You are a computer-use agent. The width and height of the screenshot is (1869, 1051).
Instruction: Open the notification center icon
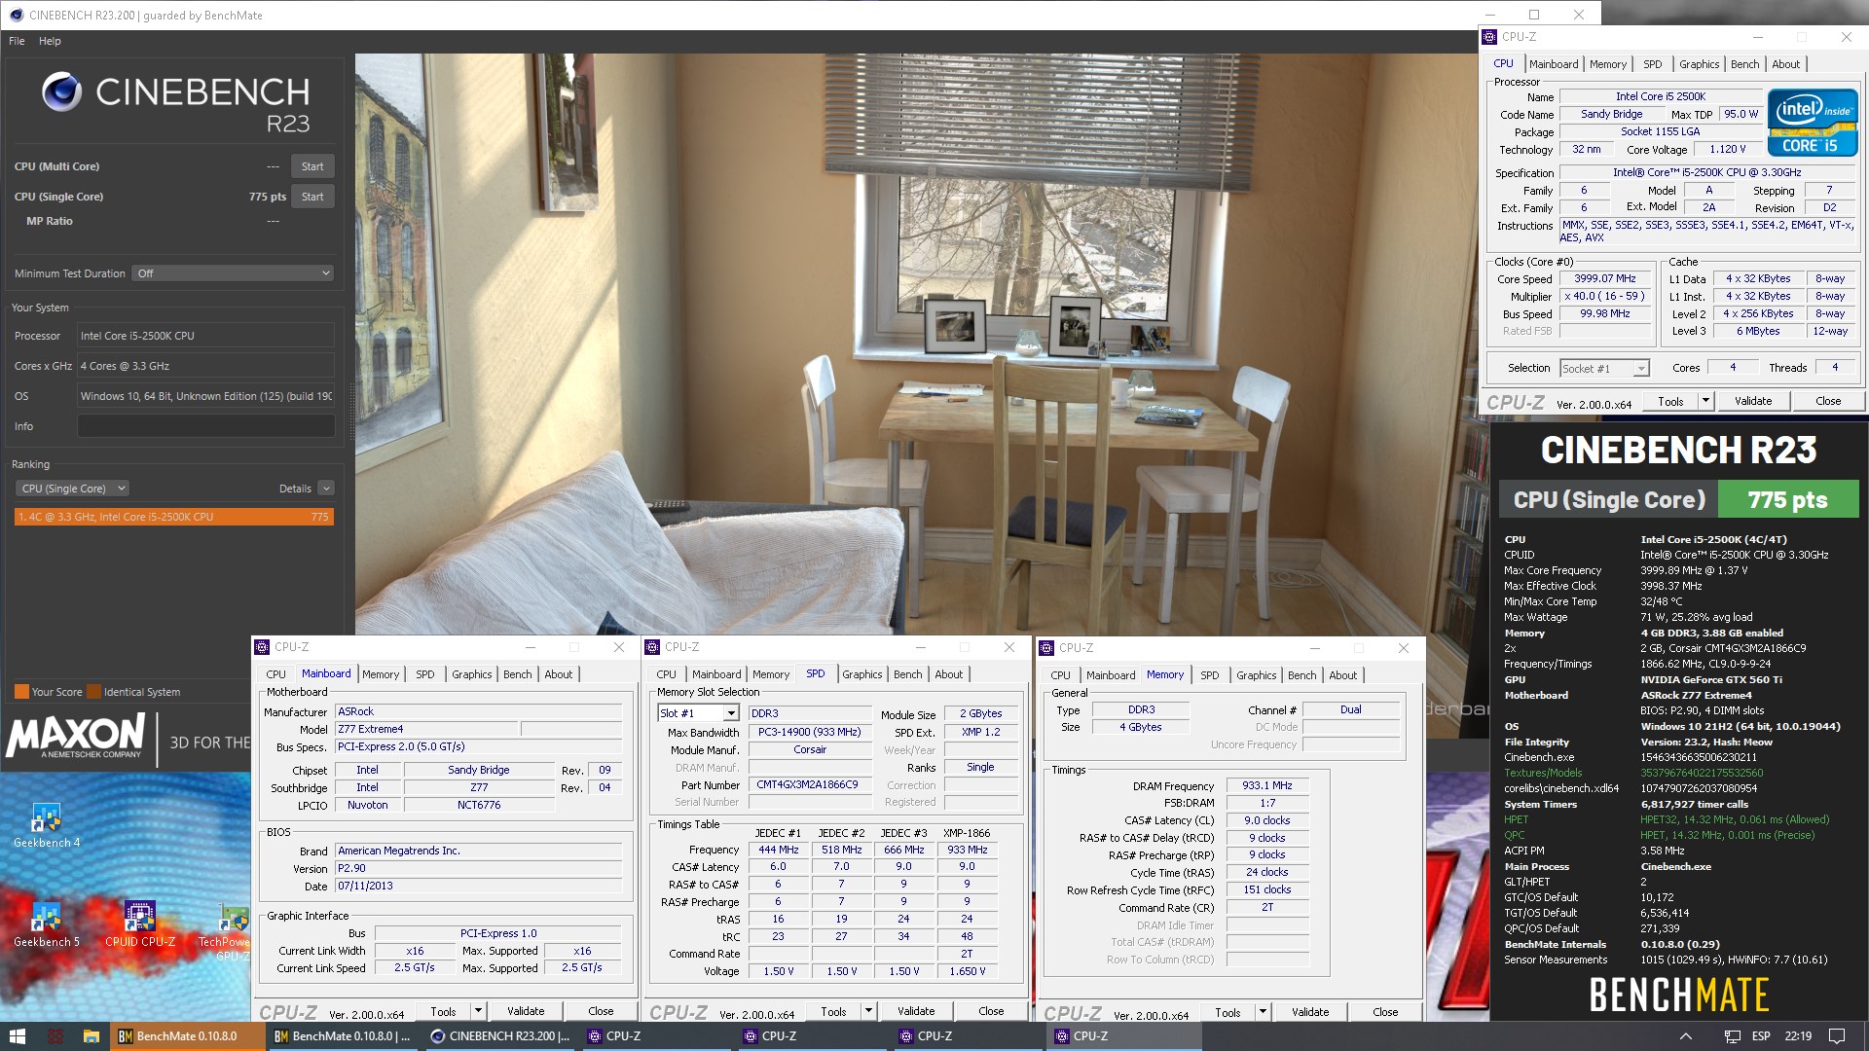point(1837,1036)
